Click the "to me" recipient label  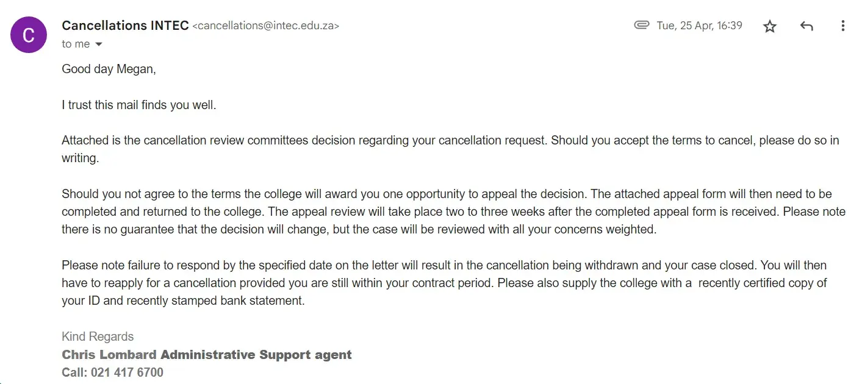click(x=76, y=44)
